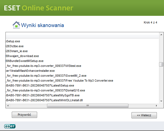Select the SweetIM_2.exe row
The image size is (164, 131).
tap(83, 76)
